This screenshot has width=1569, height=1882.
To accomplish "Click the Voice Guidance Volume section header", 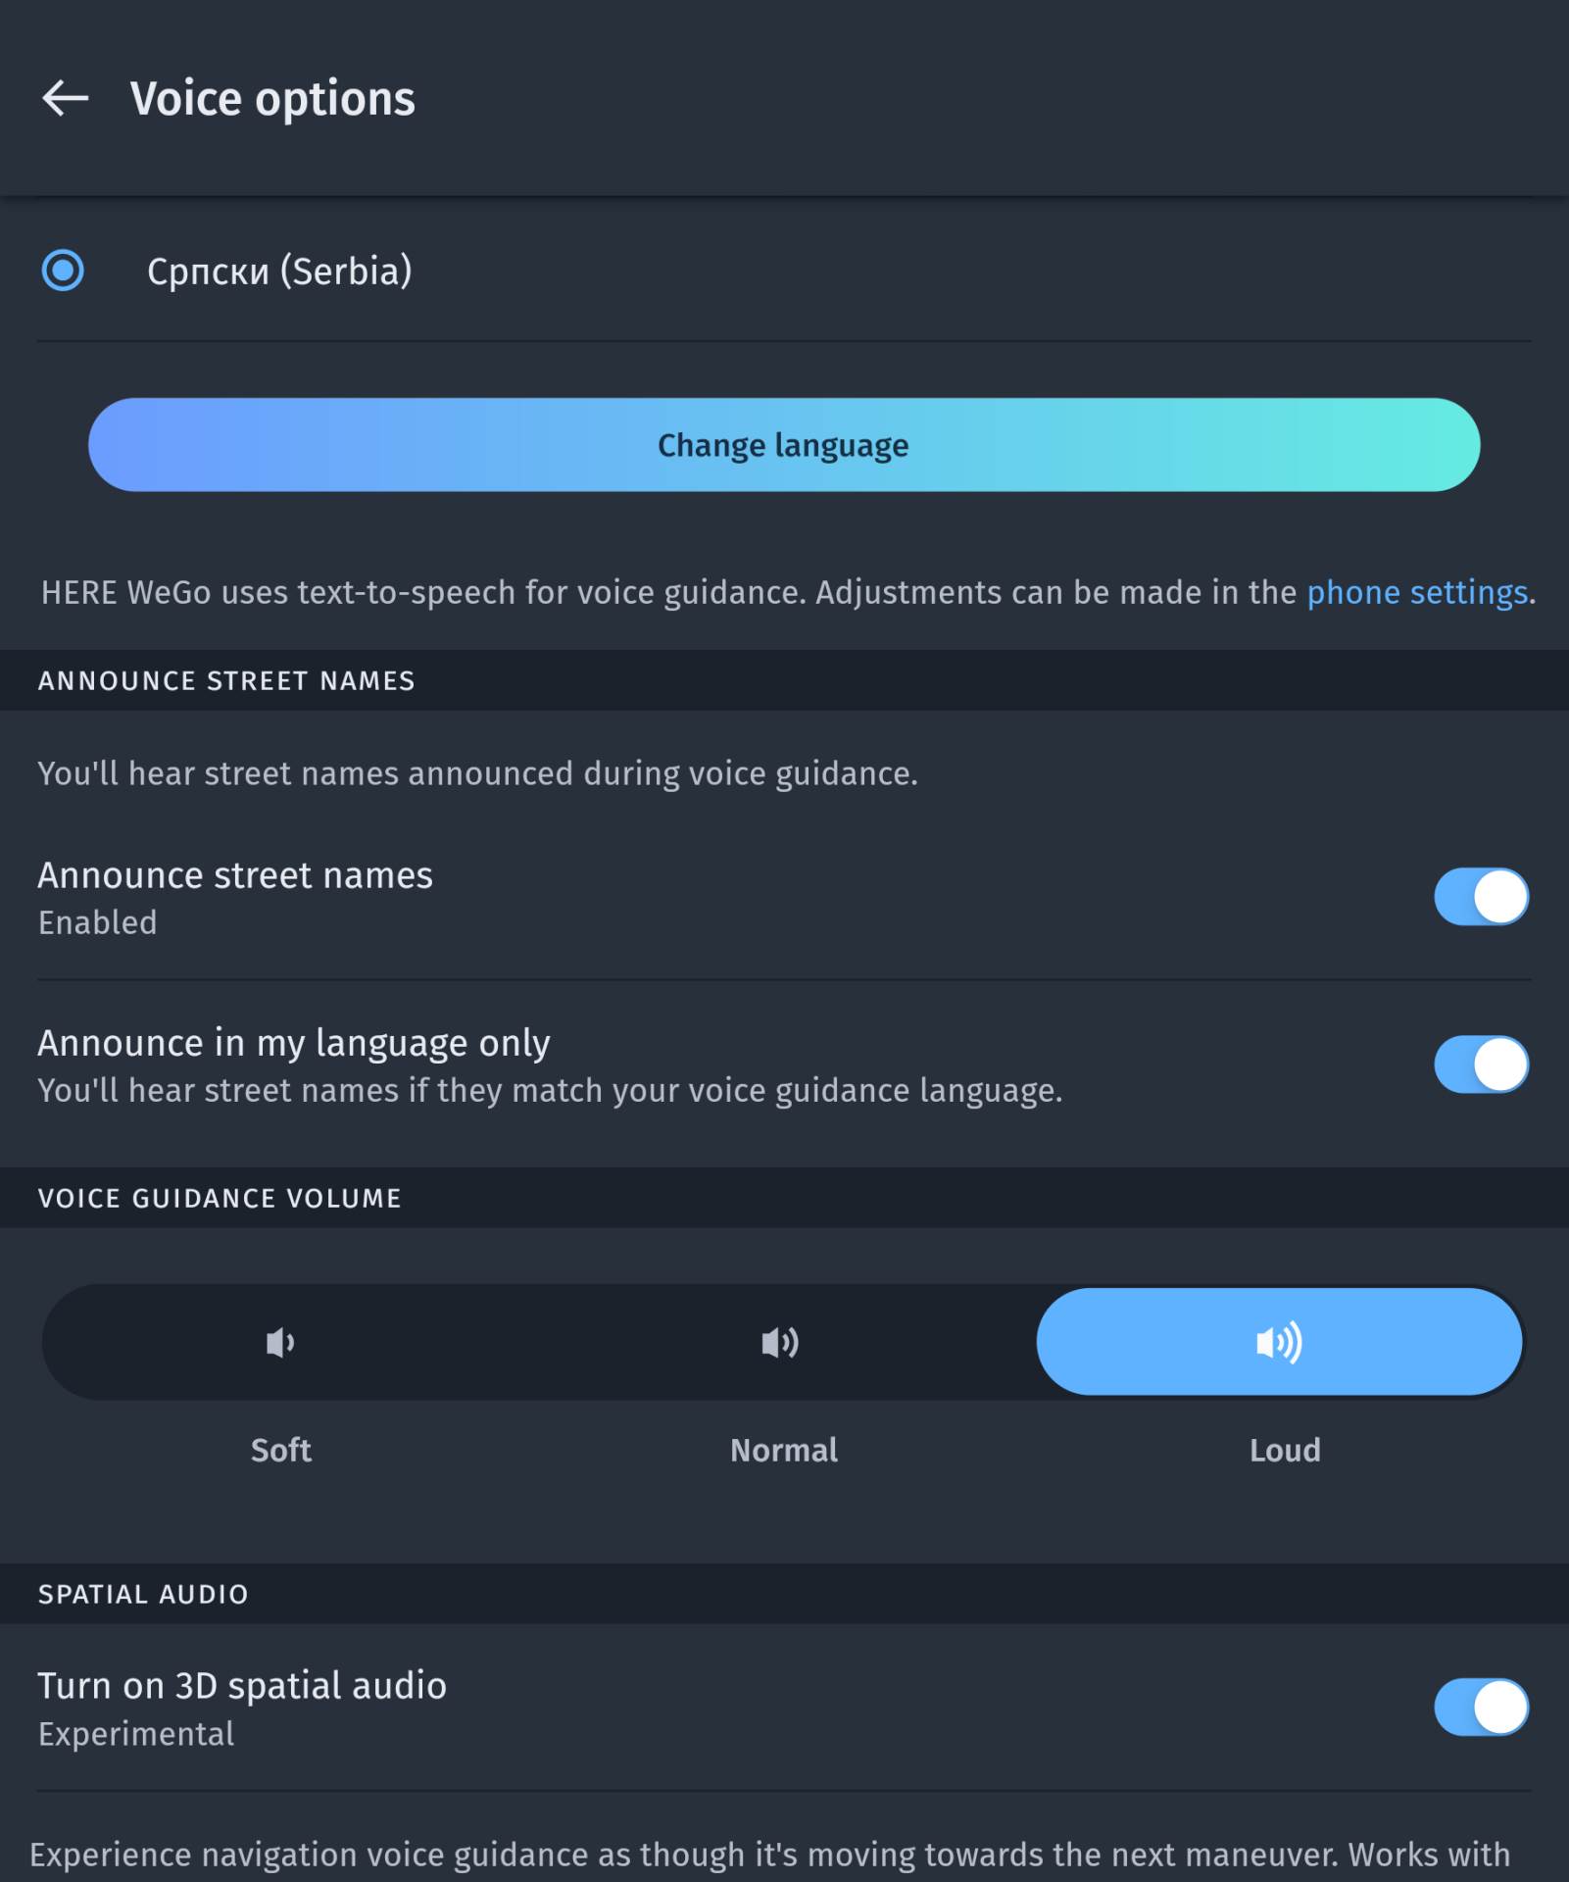I will click(x=220, y=1198).
